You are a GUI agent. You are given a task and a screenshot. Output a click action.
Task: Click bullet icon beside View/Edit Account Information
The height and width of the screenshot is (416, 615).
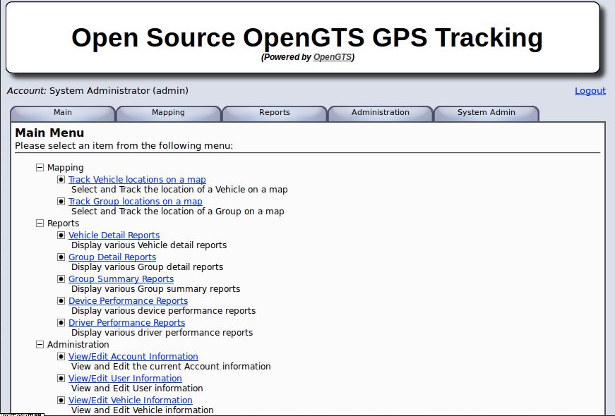point(61,357)
